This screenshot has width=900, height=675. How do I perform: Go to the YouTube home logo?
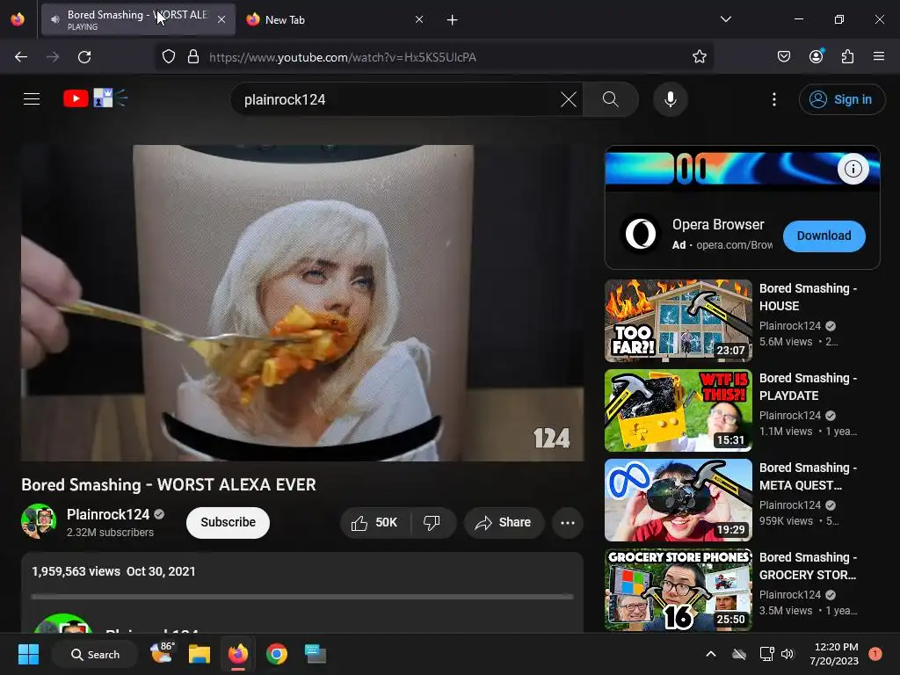(x=95, y=98)
